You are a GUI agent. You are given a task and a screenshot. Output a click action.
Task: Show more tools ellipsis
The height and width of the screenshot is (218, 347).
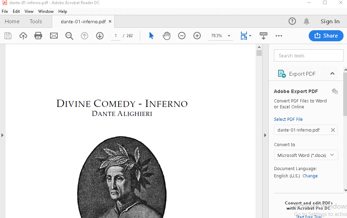[x=279, y=36]
